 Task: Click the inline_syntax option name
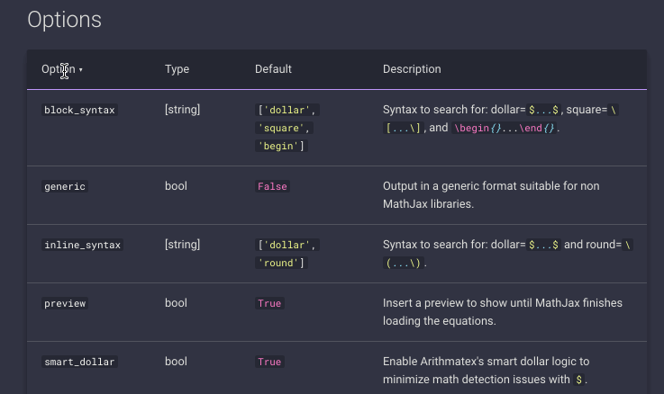[83, 245]
